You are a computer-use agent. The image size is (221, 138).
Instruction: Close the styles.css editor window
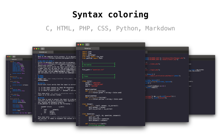(7, 57)
